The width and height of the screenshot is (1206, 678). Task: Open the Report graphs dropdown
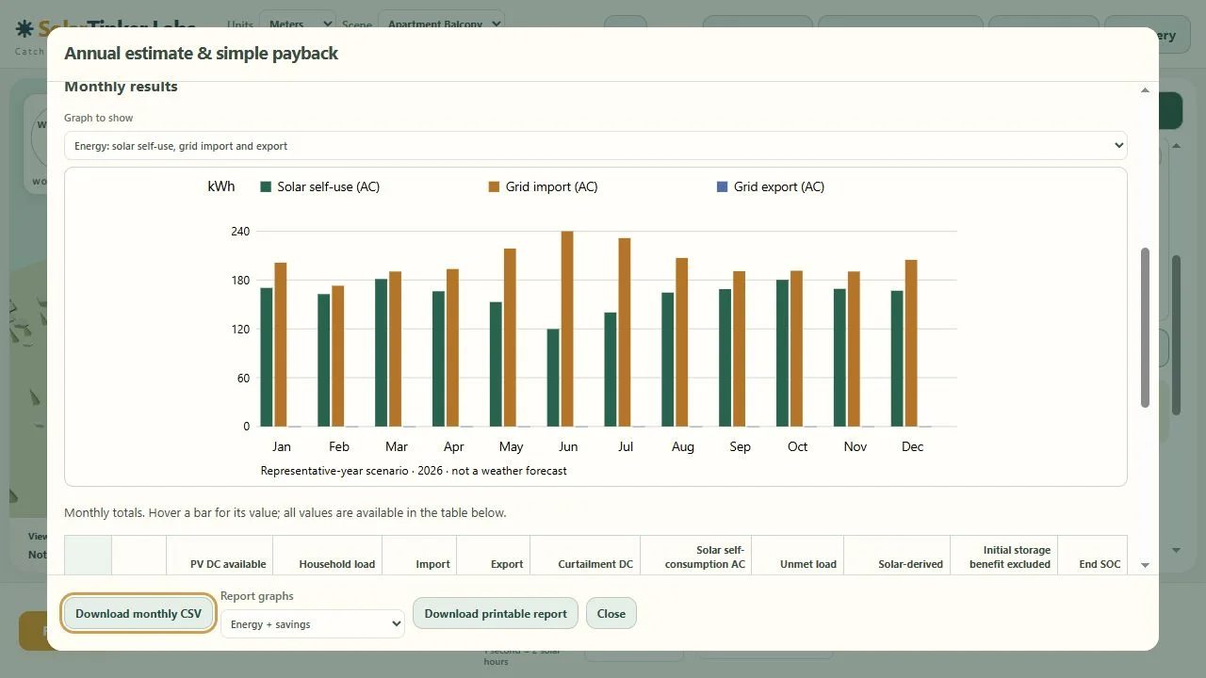click(x=313, y=623)
